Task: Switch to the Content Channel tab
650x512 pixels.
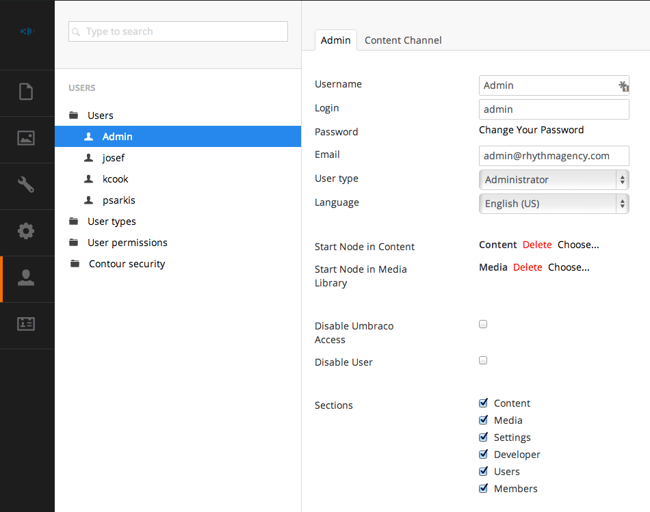Action: pos(403,40)
